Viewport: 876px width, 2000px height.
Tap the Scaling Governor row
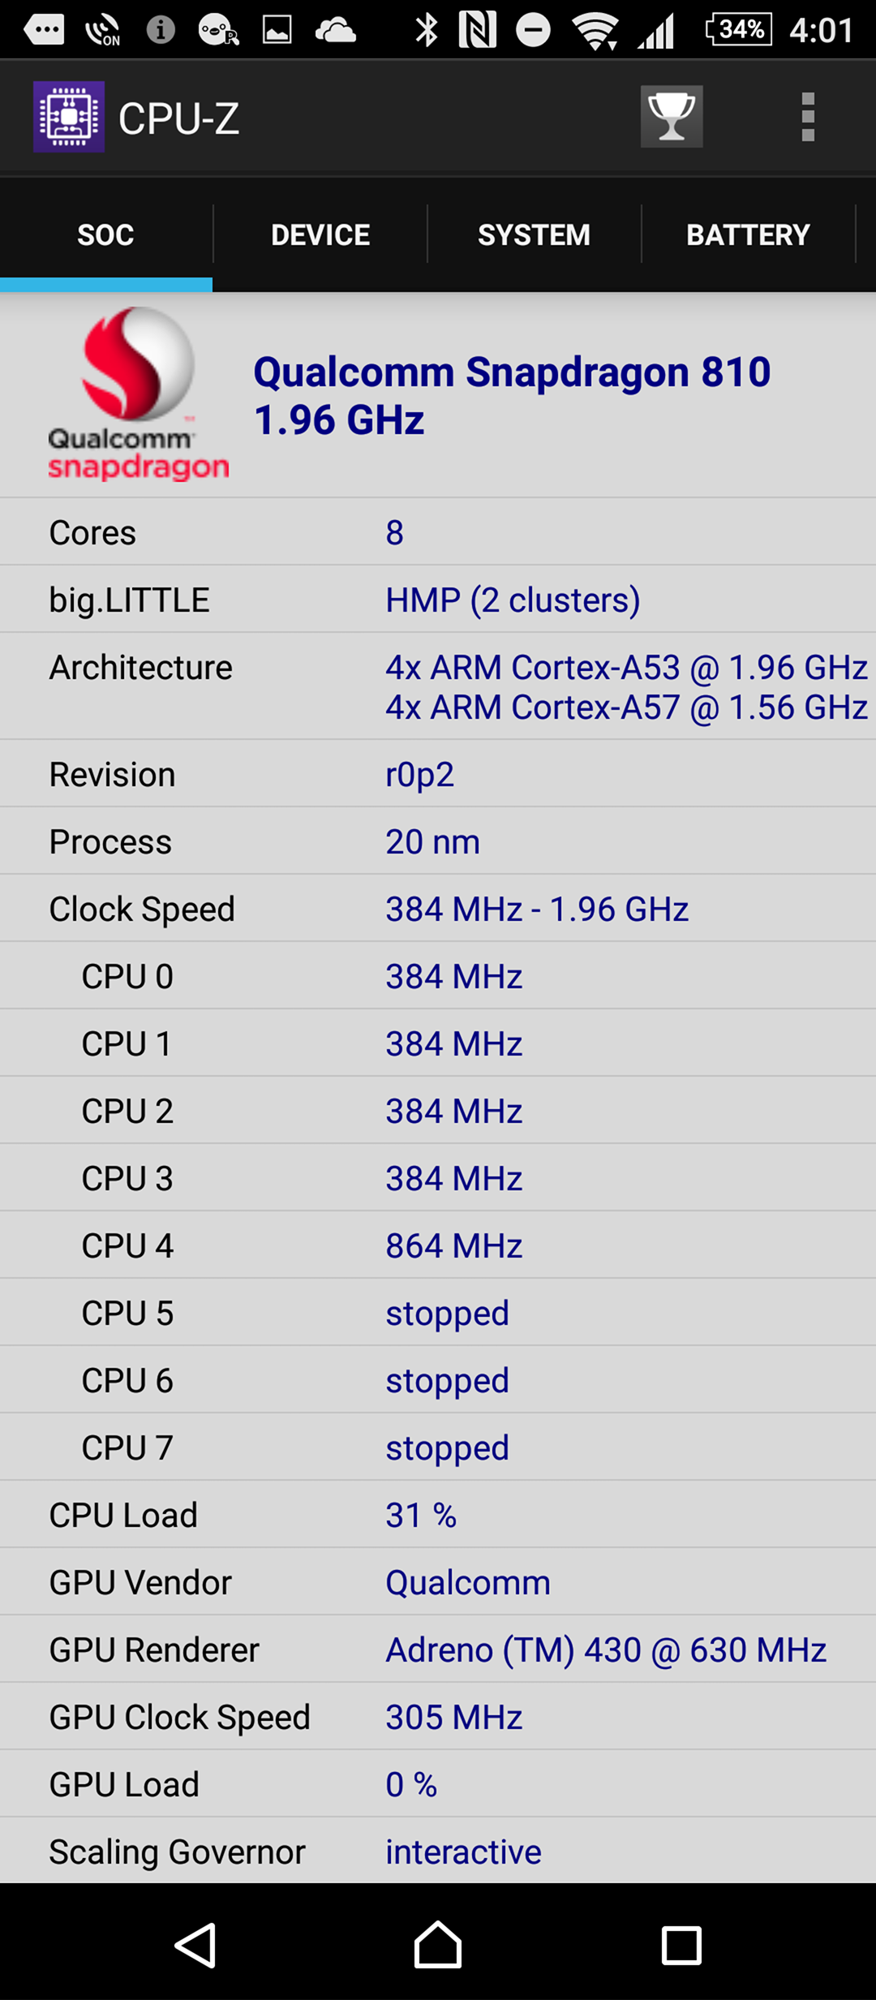click(438, 1852)
